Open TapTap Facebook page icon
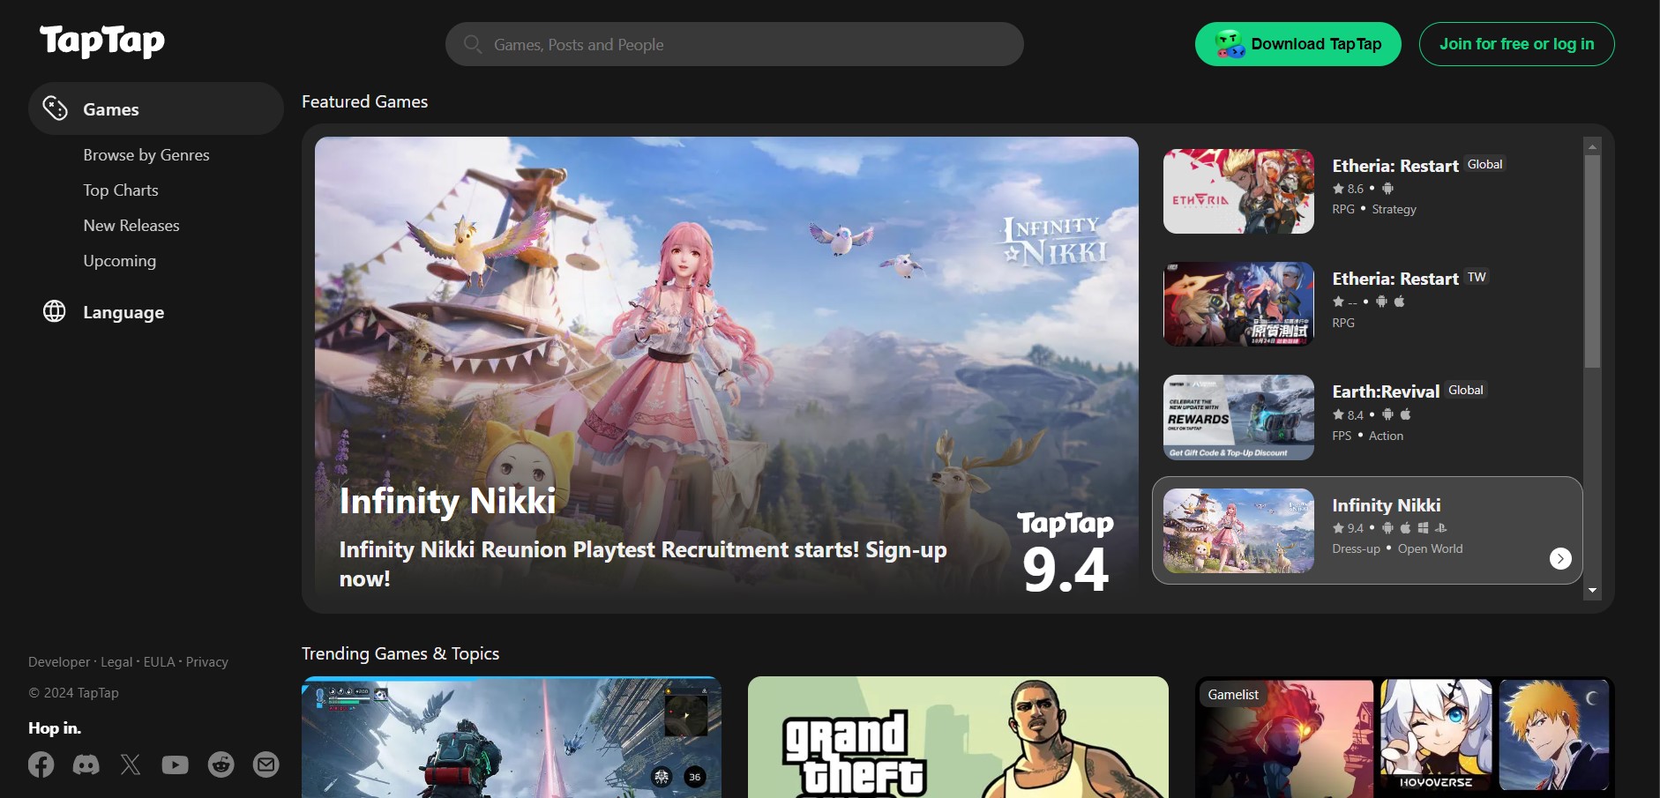This screenshot has width=1660, height=798. click(41, 764)
